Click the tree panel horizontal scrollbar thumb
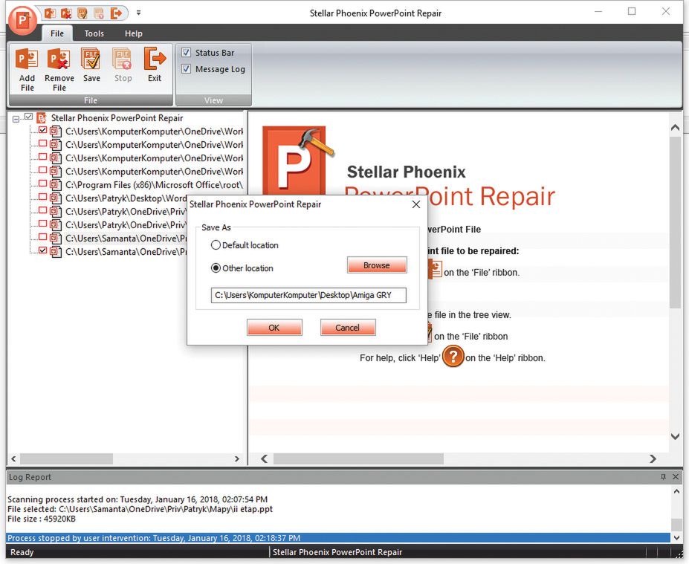 pyautogui.click(x=66, y=459)
